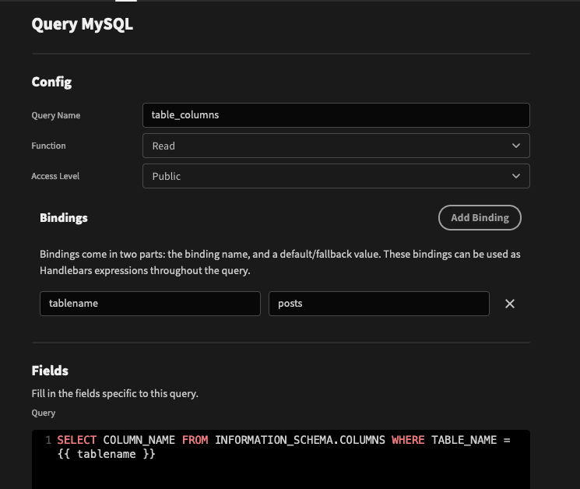Click the SELECT keyword in the query
Screen dimensions: 580x489
tap(76, 440)
